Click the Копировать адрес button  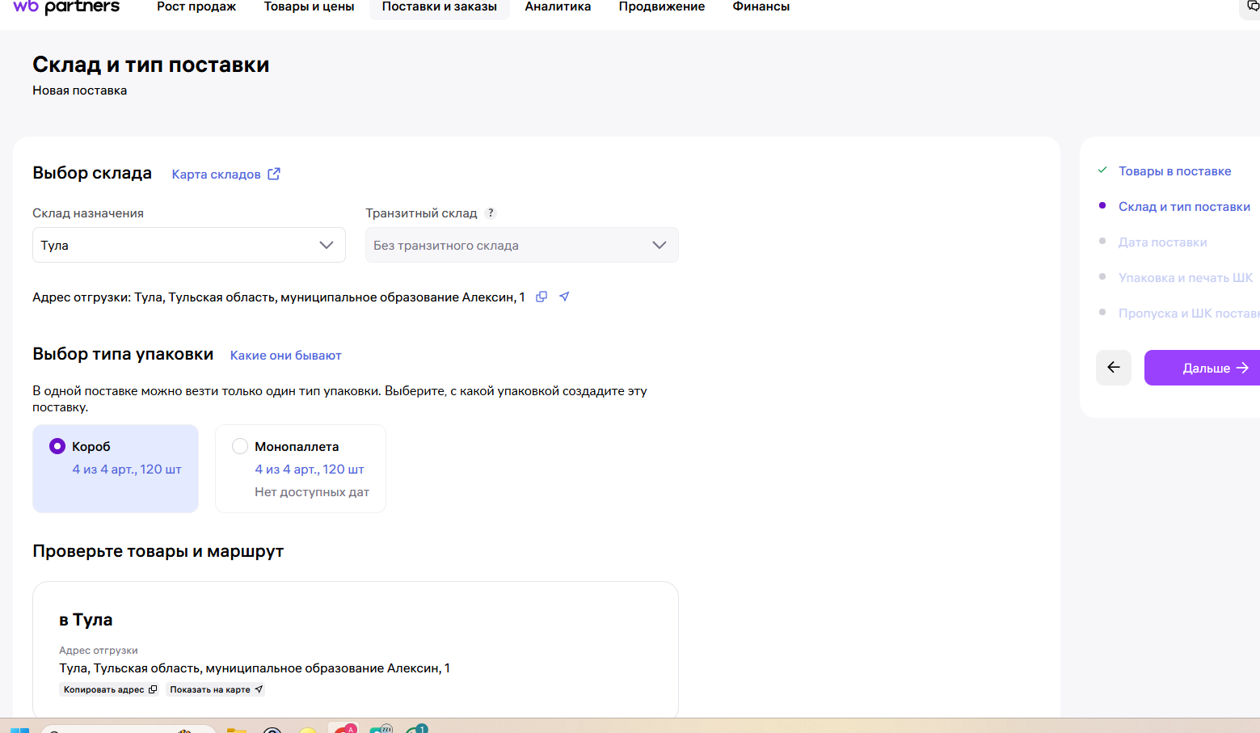[110, 689]
